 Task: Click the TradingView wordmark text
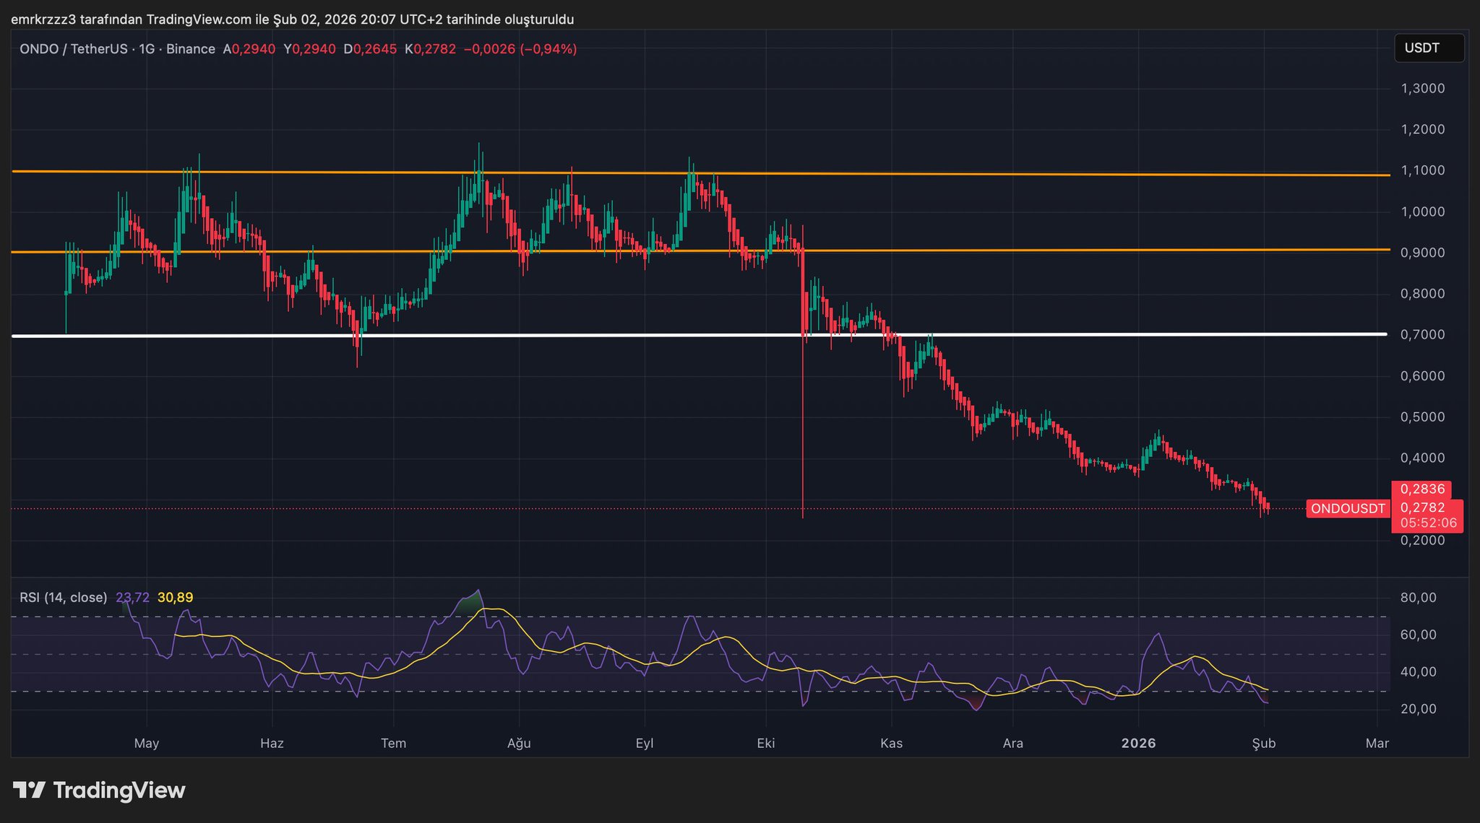[x=119, y=791]
